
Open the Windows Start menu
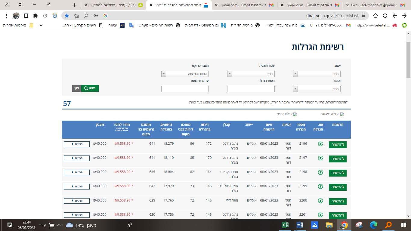(x=404, y=225)
